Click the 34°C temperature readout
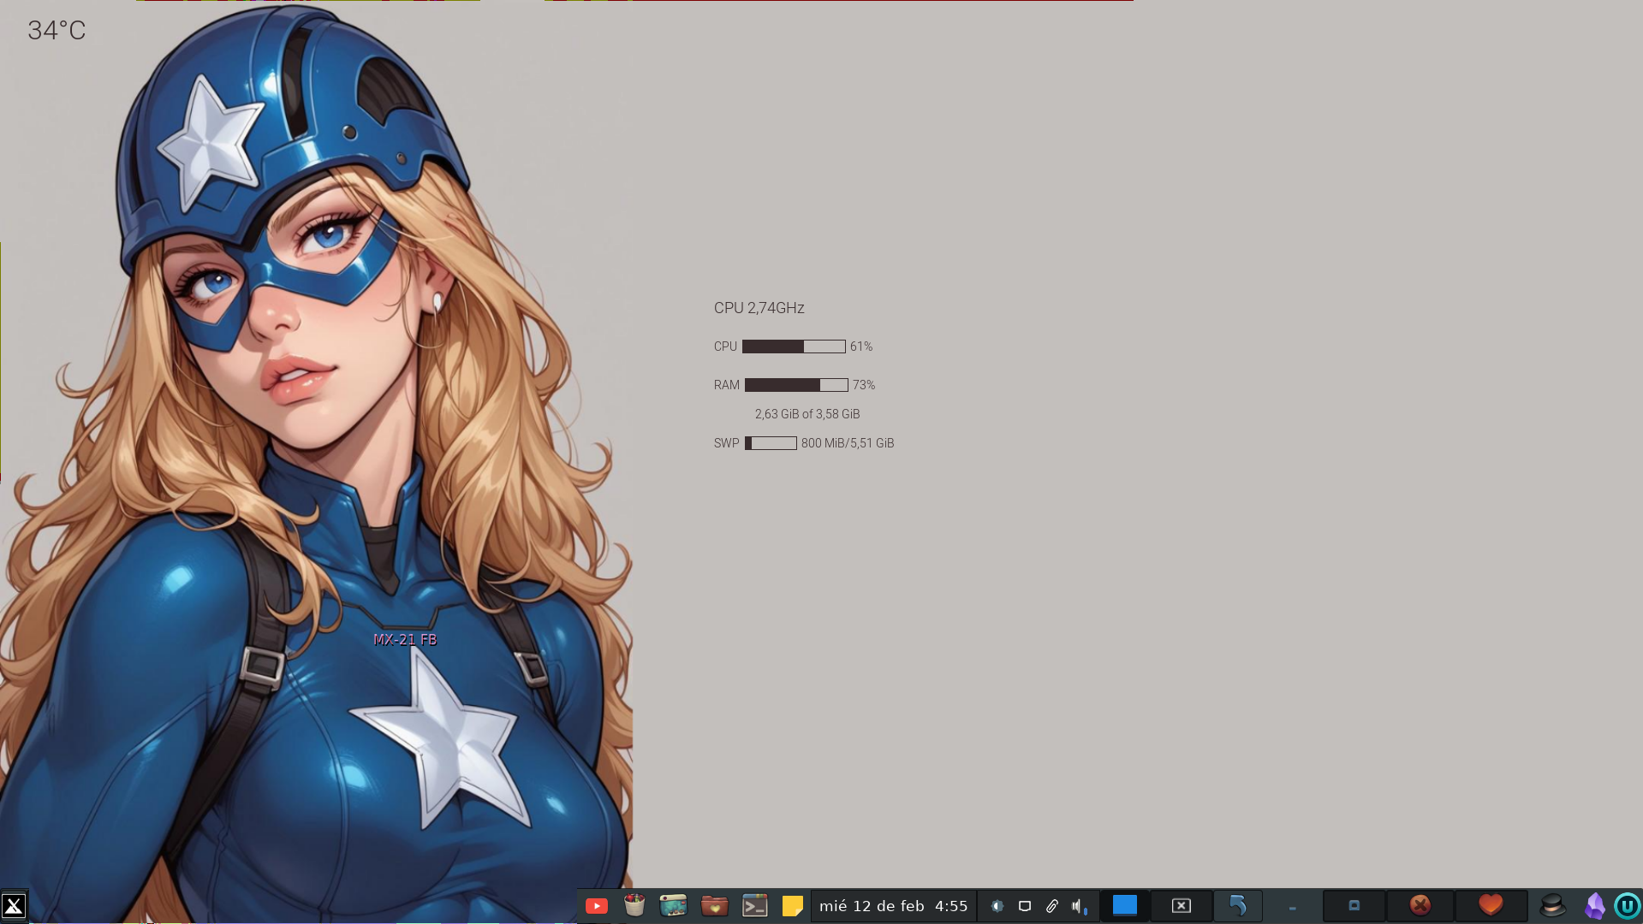This screenshot has height=924, width=1643. pyautogui.click(x=57, y=31)
